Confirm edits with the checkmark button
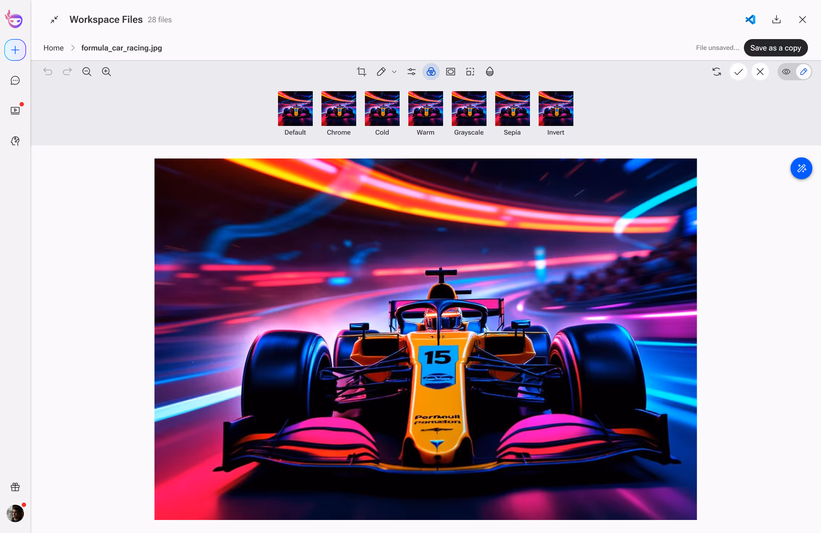This screenshot has height=533, width=821. tap(738, 72)
